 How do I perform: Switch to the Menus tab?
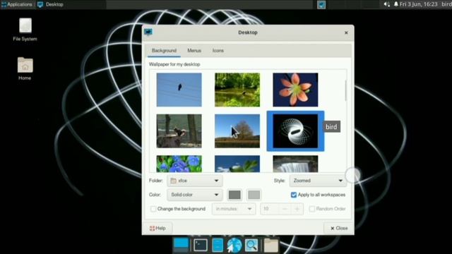pyautogui.click(x=194, y=51)
